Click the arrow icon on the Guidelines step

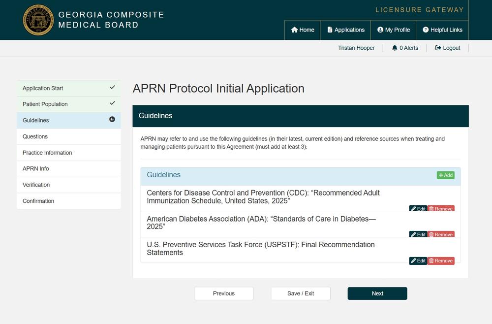click(112, 120)
